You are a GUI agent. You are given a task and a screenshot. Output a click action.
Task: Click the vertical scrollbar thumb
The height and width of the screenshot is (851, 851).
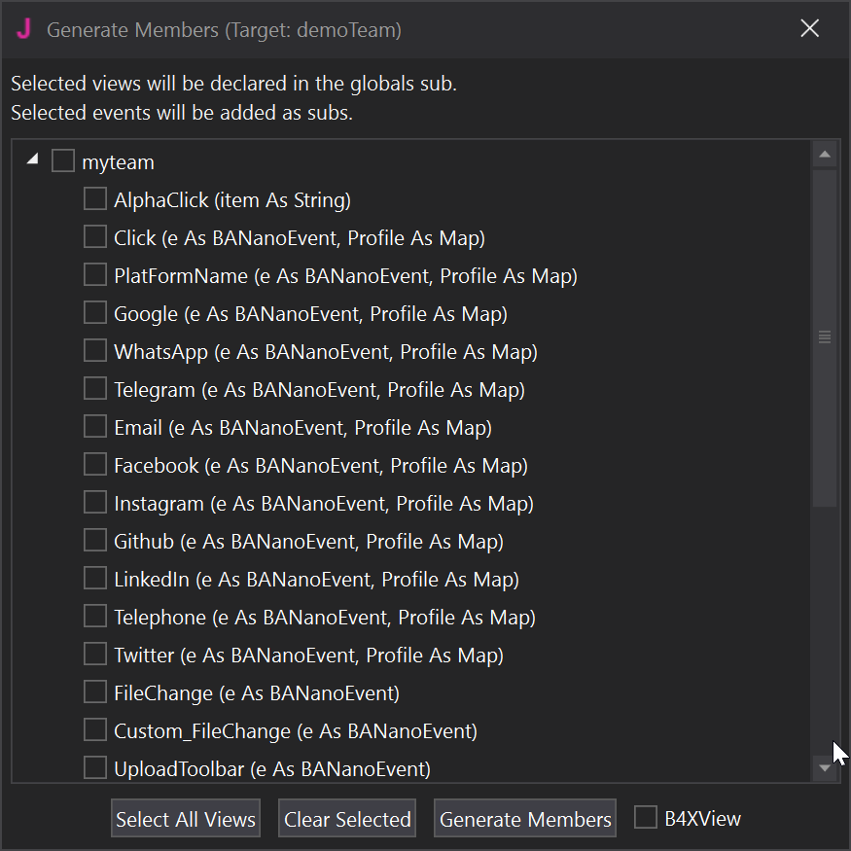(x=825, y=337)
